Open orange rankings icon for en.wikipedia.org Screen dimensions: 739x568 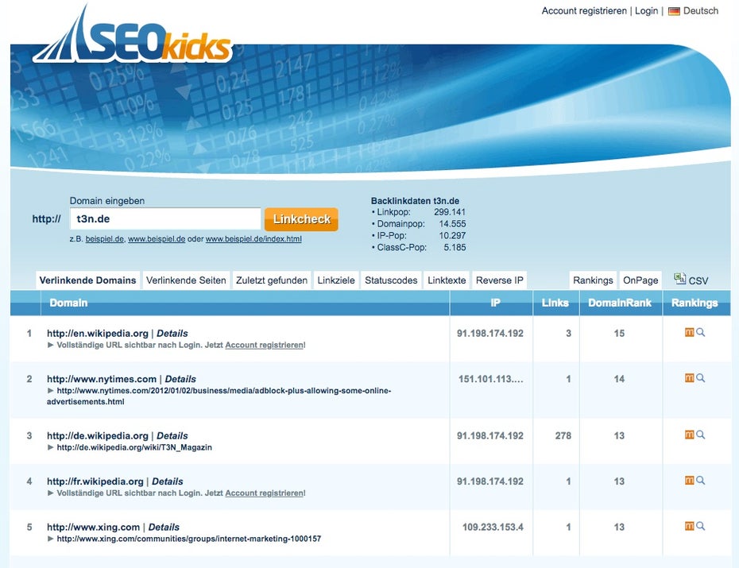[x=689, y=333]
